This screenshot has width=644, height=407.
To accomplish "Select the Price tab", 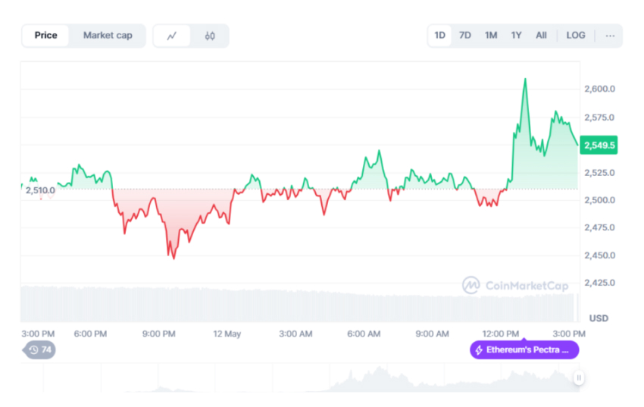I will pos(45,36).
